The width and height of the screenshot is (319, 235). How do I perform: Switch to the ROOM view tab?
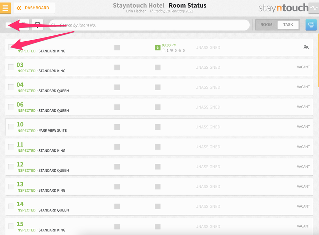(266, 25)
